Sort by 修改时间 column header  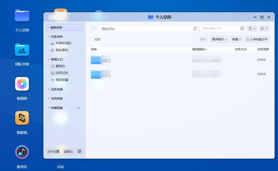pos(199,49)
